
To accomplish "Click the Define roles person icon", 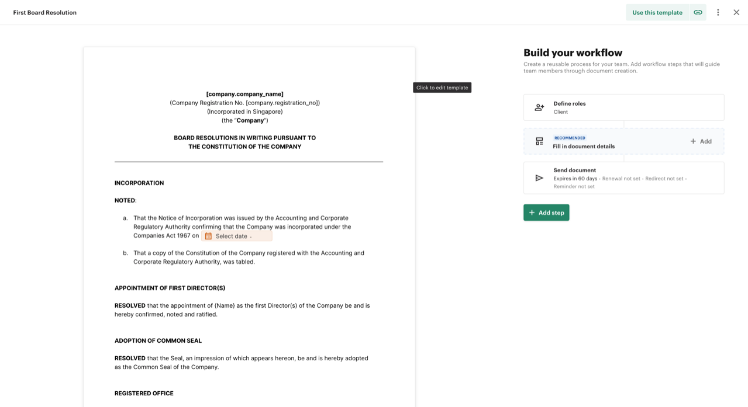I will tap(539, 107).
